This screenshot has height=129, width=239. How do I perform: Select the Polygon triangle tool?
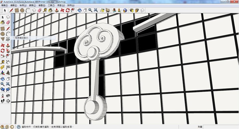point(3,39)
